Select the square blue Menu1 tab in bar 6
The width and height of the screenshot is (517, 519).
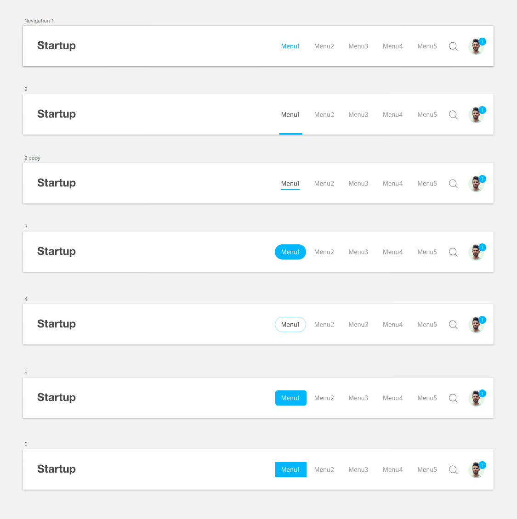(x=290, y=470)
